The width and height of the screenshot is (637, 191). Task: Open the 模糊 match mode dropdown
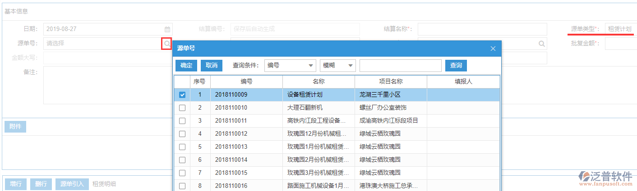tap(338, 66)
